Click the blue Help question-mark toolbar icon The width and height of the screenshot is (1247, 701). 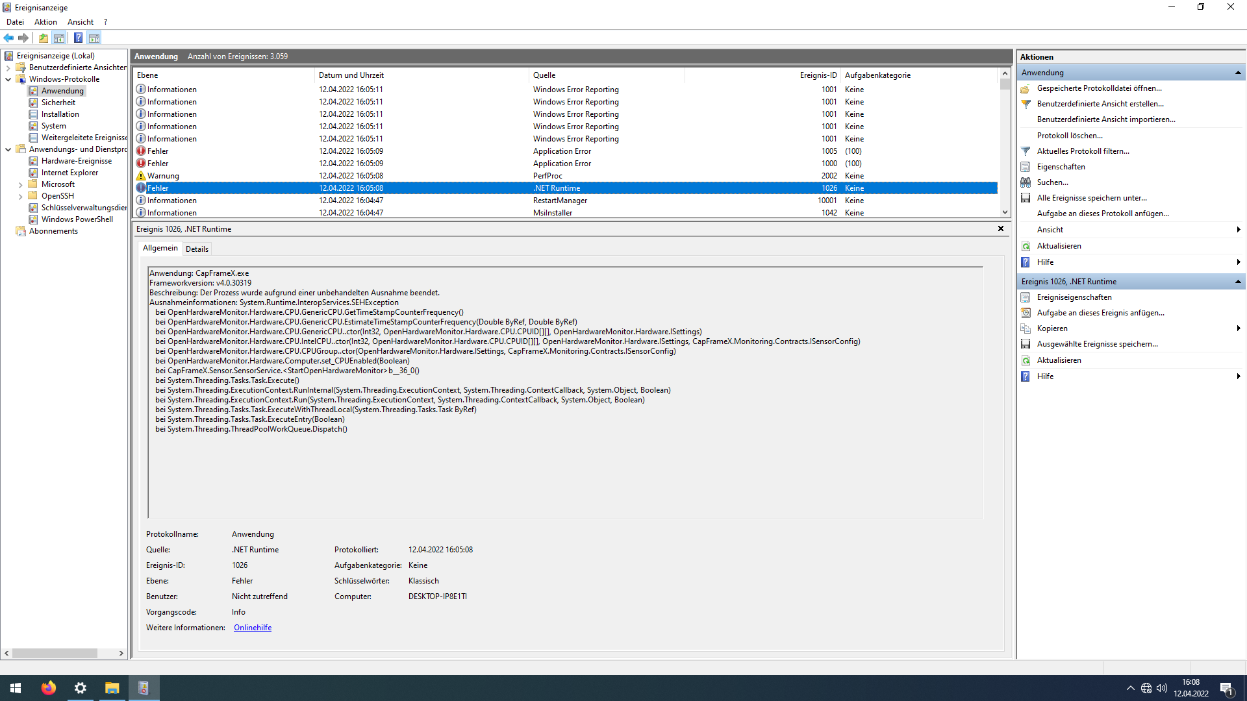(78, 38)
